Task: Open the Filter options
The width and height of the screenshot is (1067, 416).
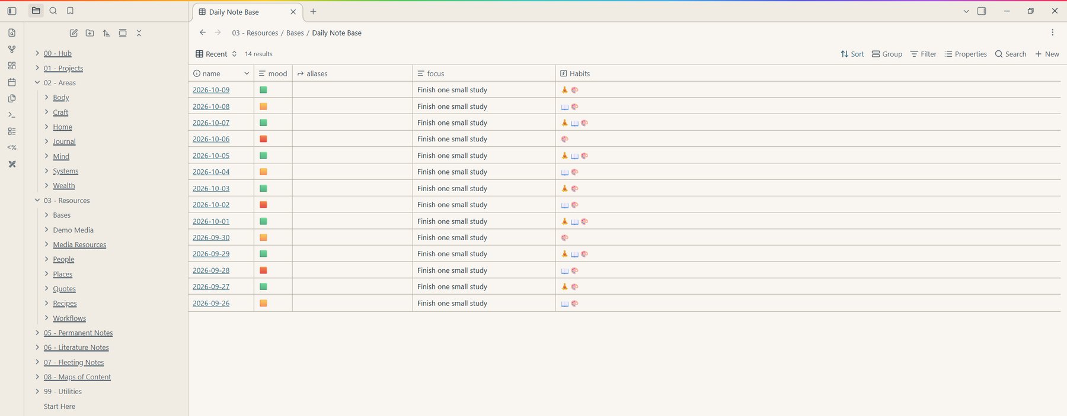Action: coord(924,54)
